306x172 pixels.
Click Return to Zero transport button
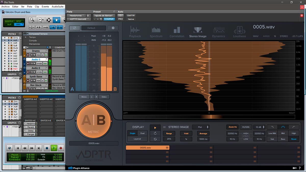click(x=18, y=148)
